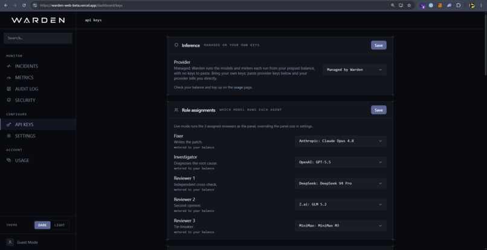The image size is (487, 250).
Task: Click the Settings gear icon in sidebar
Action: coord(8,136)
